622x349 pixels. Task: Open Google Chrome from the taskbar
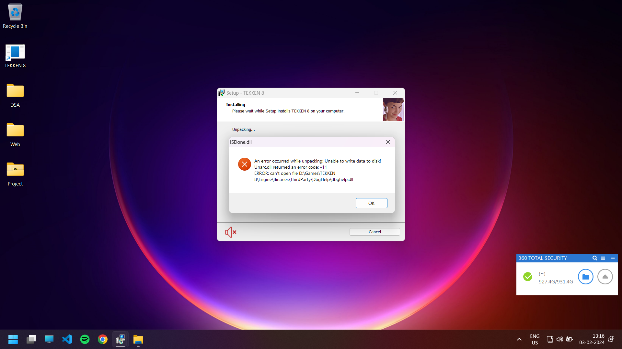point(102,339)
